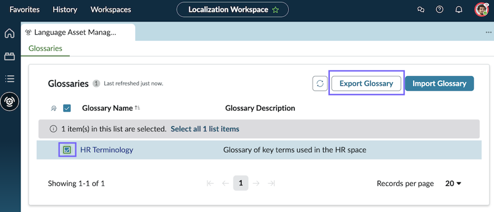Click the info icon in selection banner

coord(53,129)
